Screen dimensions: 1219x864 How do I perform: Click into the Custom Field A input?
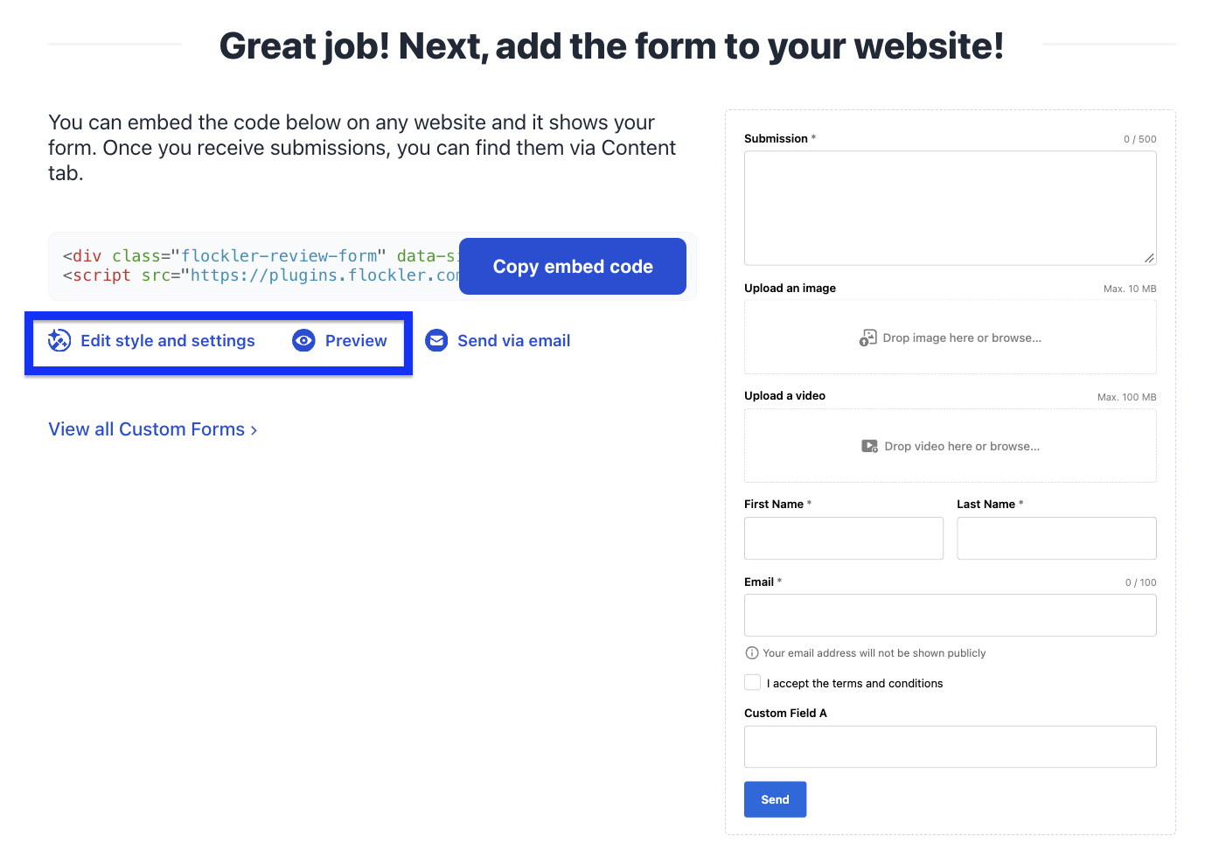[x=950, y=747]
